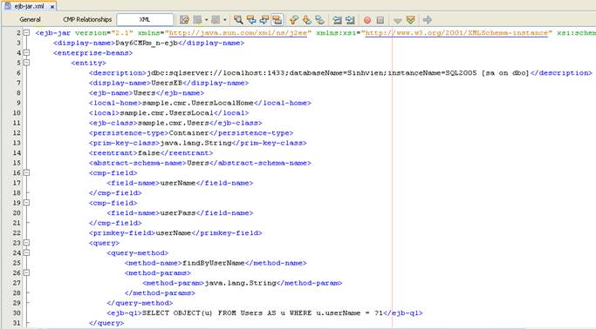Click the ejb-class sample.cmr.Users line
596x329 pixels.
pos(175,123)
